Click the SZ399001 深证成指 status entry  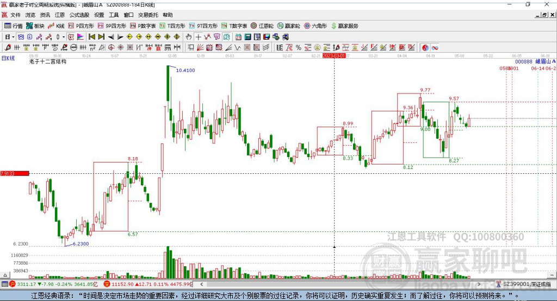[524, 284]
